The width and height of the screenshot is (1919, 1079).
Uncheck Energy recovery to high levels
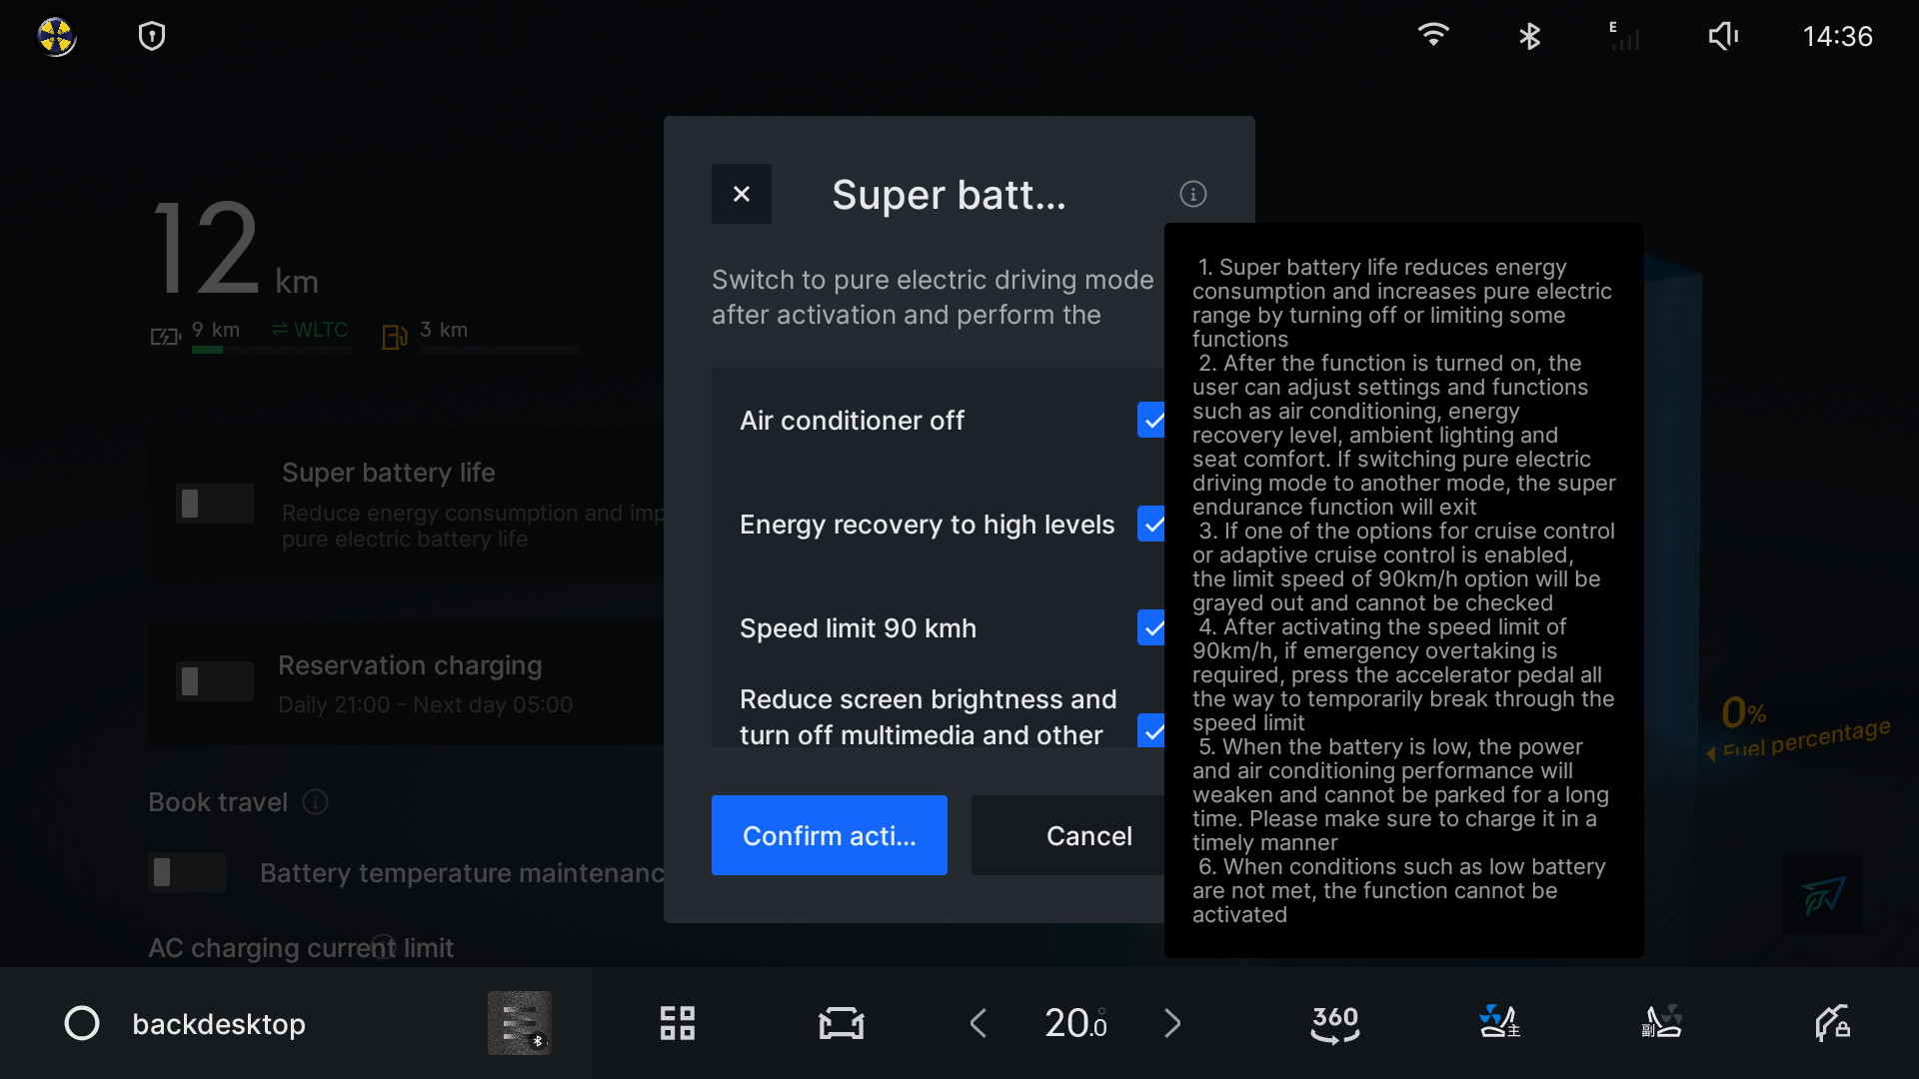[x=1151, y=525]
